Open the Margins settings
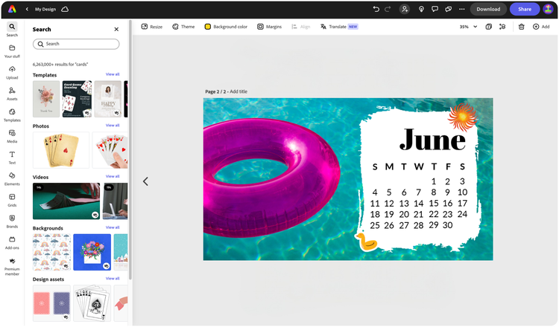The image size is (559, 327). [x=270, y=27]
